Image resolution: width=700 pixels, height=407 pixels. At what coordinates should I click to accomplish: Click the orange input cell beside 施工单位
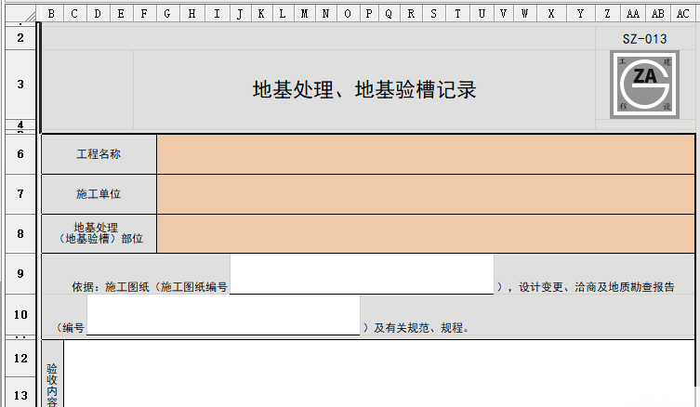(x=425, y=194)
